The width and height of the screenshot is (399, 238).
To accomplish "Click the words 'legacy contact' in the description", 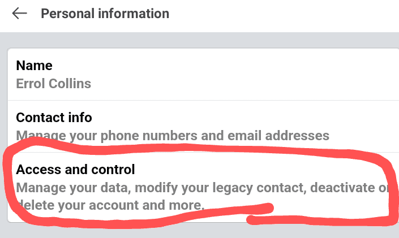I will (x=259, y=188).
